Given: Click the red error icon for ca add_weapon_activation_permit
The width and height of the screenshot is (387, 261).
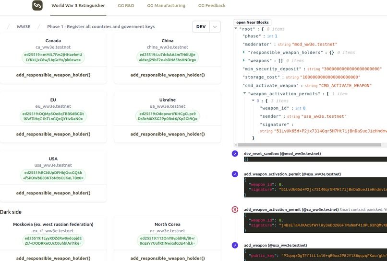Looking at the screenshot, I should pos(235,210).
